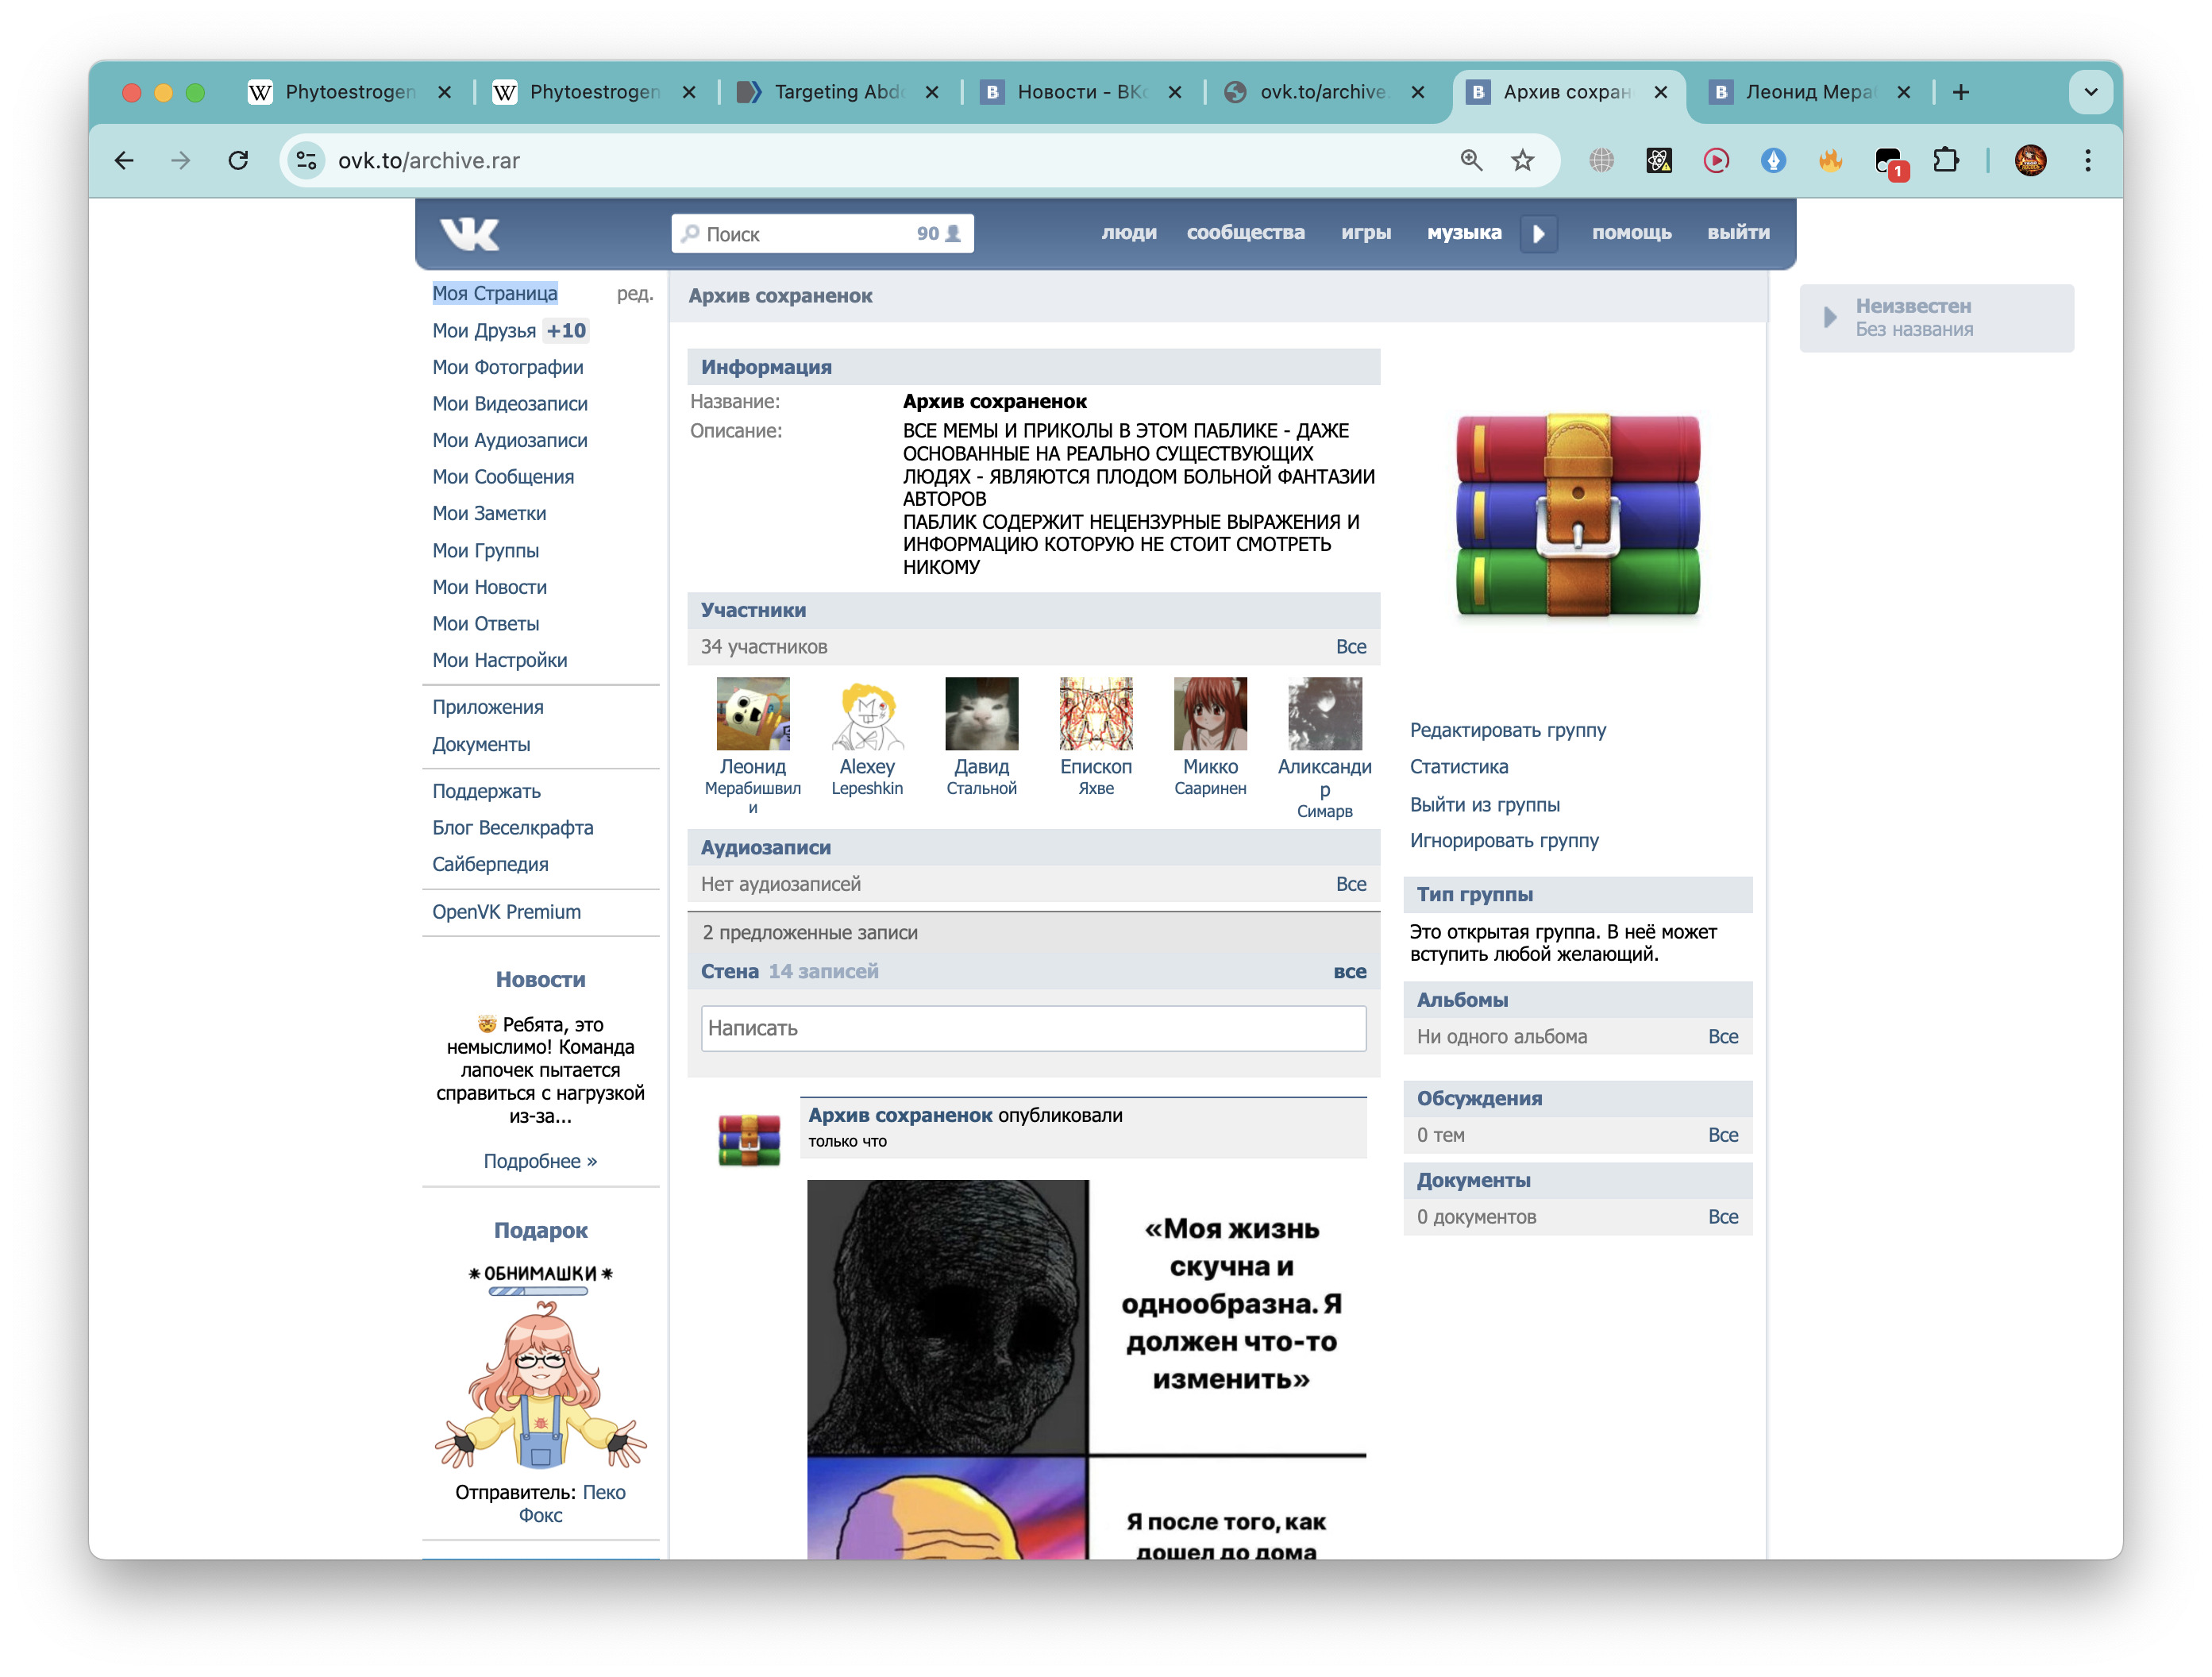Click Выйти из группы

coord(1484,804)
